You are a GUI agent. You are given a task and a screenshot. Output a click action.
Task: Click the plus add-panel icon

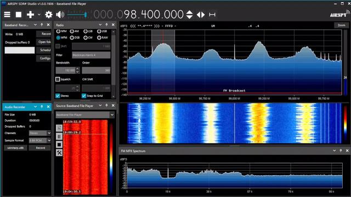[x=30, y=15]
